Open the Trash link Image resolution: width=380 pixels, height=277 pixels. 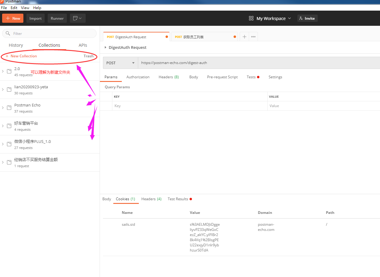tap(89, 56)
